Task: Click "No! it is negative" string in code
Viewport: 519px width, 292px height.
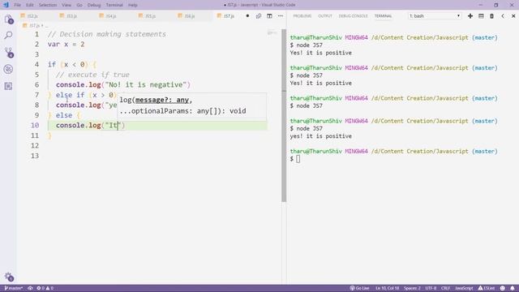Action: 146,84
